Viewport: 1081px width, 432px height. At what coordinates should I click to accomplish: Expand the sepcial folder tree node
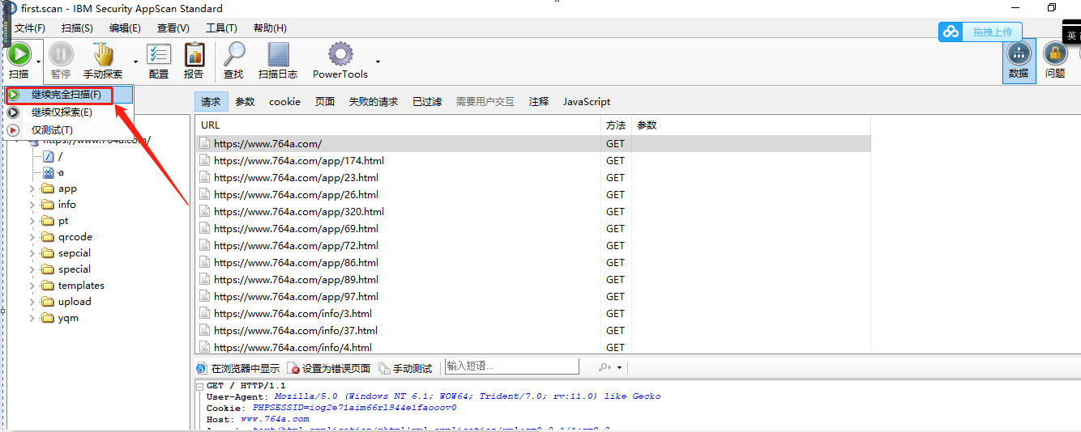coord(32,253)
